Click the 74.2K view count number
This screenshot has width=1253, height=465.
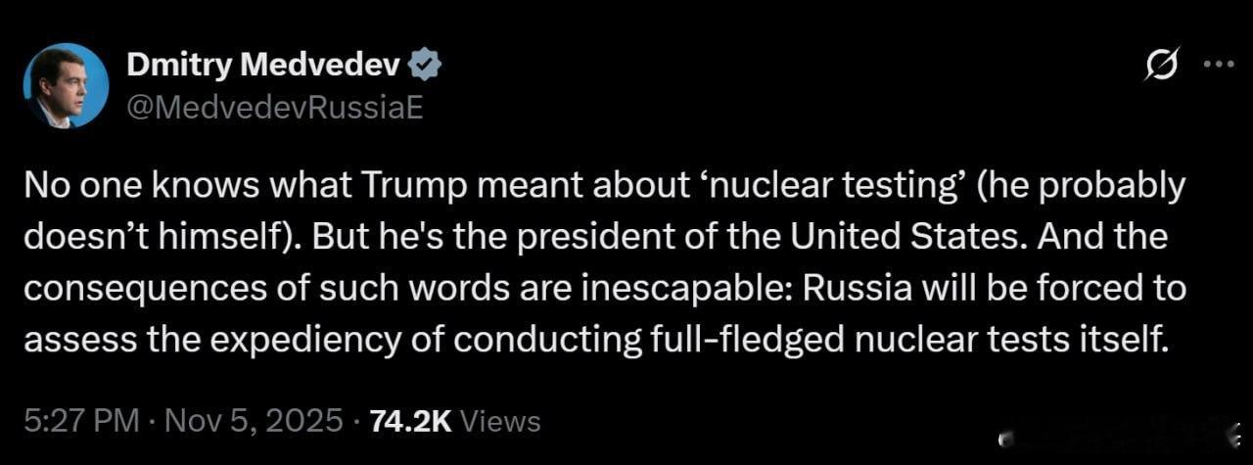pos(409,421)
